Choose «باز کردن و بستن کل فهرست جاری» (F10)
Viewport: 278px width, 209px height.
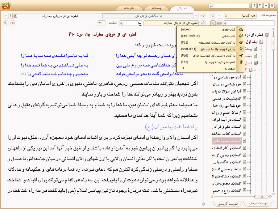click(x=211, y=56)
